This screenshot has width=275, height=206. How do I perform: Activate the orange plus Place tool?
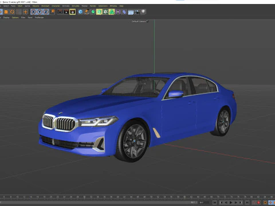25,12
